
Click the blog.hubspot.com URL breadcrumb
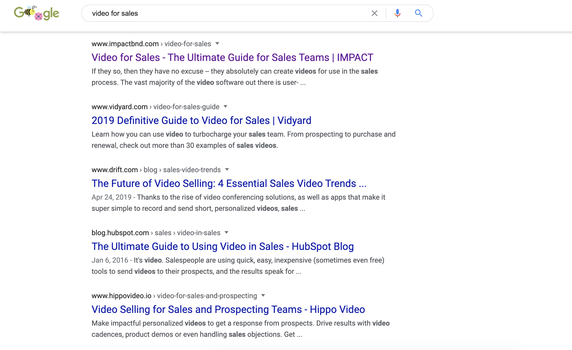(x=156, y=233)
